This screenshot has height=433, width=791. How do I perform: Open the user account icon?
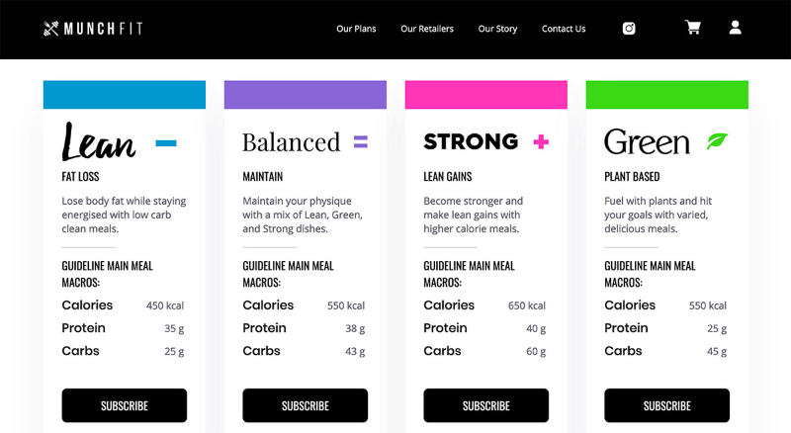(735, 28)
